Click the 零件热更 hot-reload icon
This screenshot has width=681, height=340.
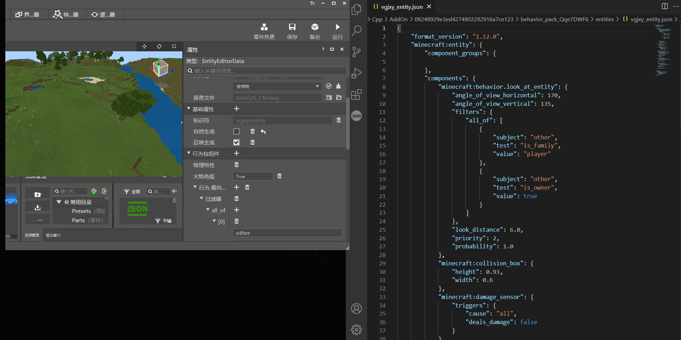tap(264, 27)
